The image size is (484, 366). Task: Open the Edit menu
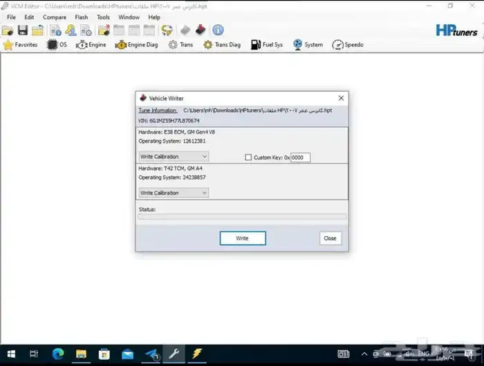coord(29,17)
